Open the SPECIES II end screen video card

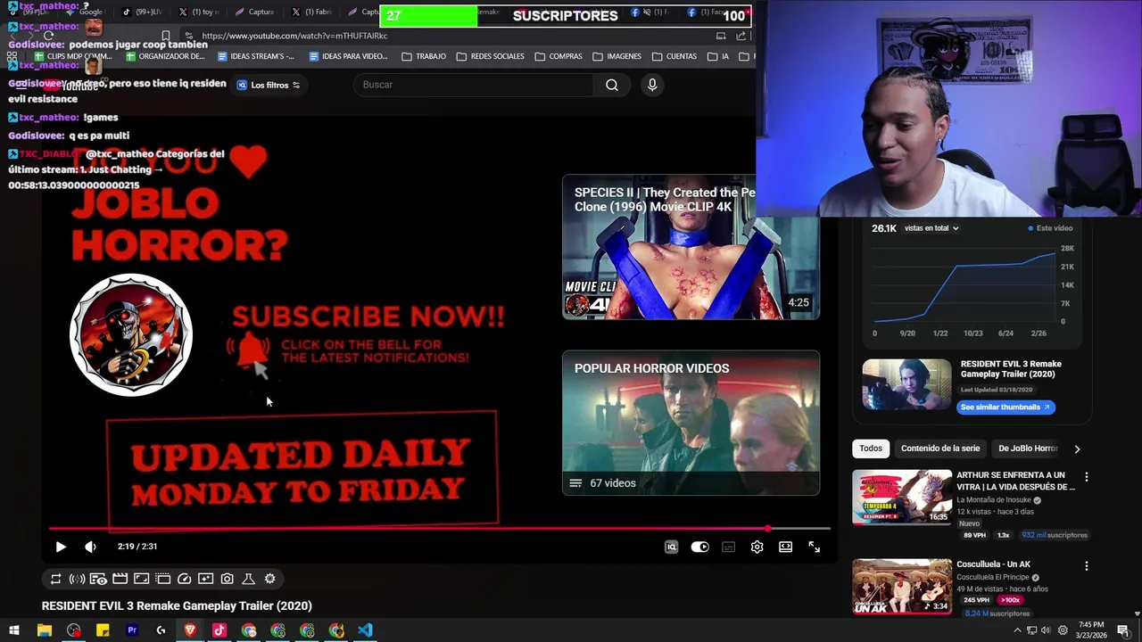coord(691,247)
